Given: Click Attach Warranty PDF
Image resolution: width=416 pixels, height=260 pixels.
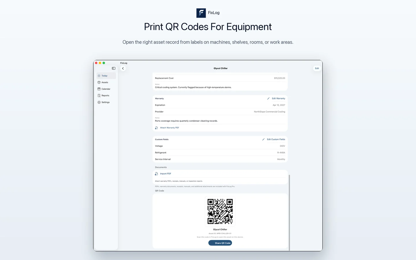Looking at the screenshot, I should (170, 128).
